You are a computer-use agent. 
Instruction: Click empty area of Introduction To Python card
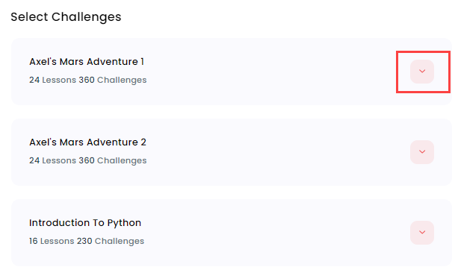pos(264,233)
